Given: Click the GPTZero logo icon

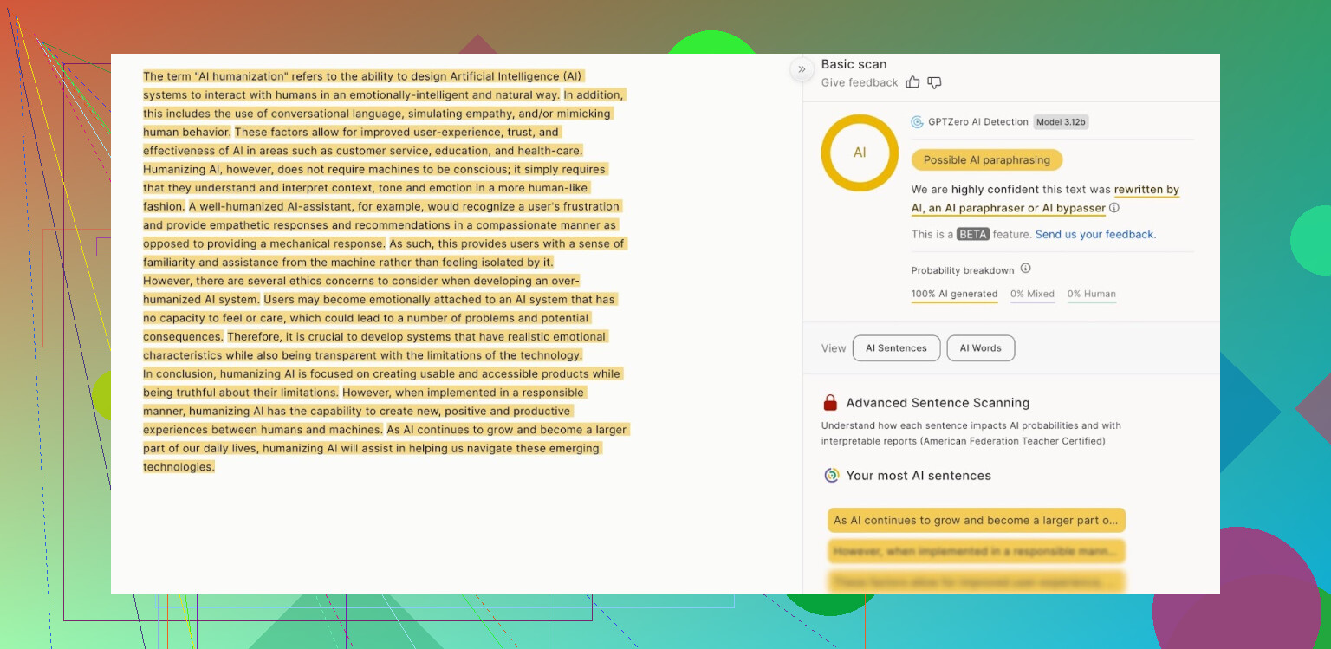Looking at the screenshot, I should (x=917, y=122).
